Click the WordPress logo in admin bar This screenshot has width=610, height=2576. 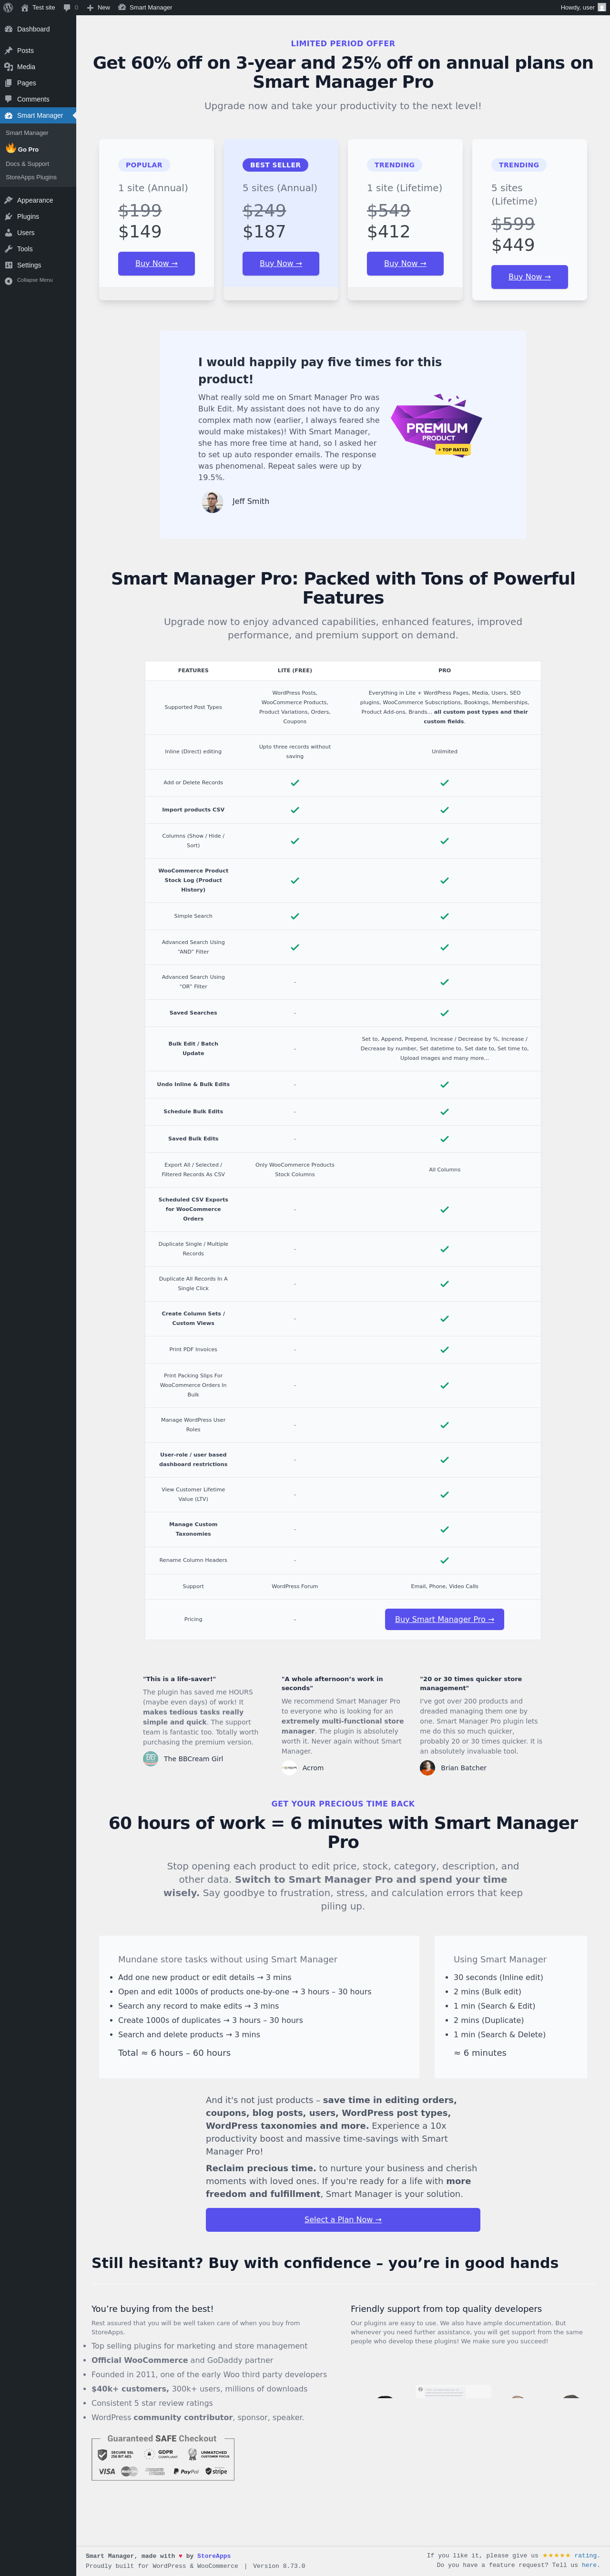8,7
